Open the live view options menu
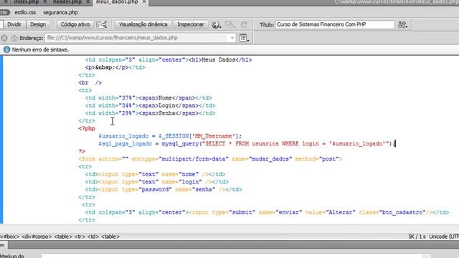The image size is (459, 258). (244, 38)
